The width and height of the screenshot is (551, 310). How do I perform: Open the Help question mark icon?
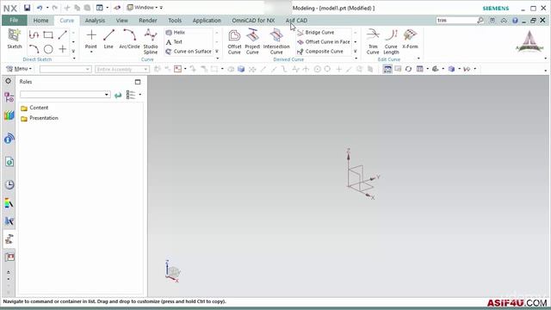pyautogui.click(x=515, y=21)
